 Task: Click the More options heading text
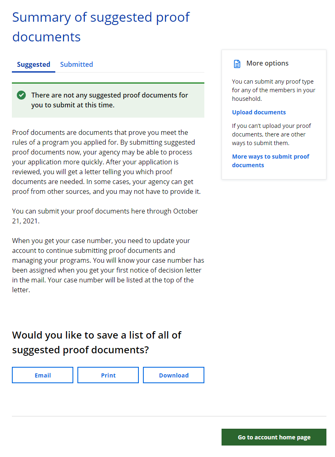pyautogui.click(x=267, y=64)
